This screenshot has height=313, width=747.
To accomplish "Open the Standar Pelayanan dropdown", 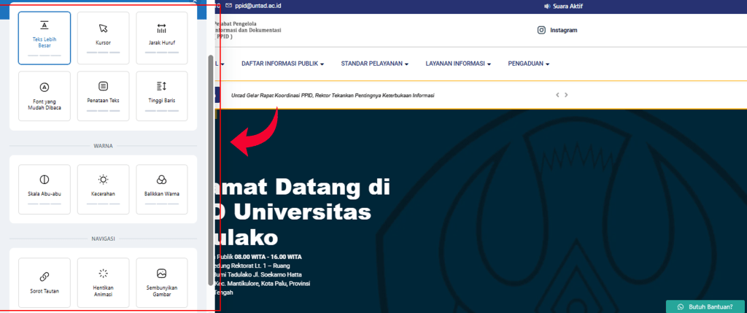I will (x=374, y=63).
